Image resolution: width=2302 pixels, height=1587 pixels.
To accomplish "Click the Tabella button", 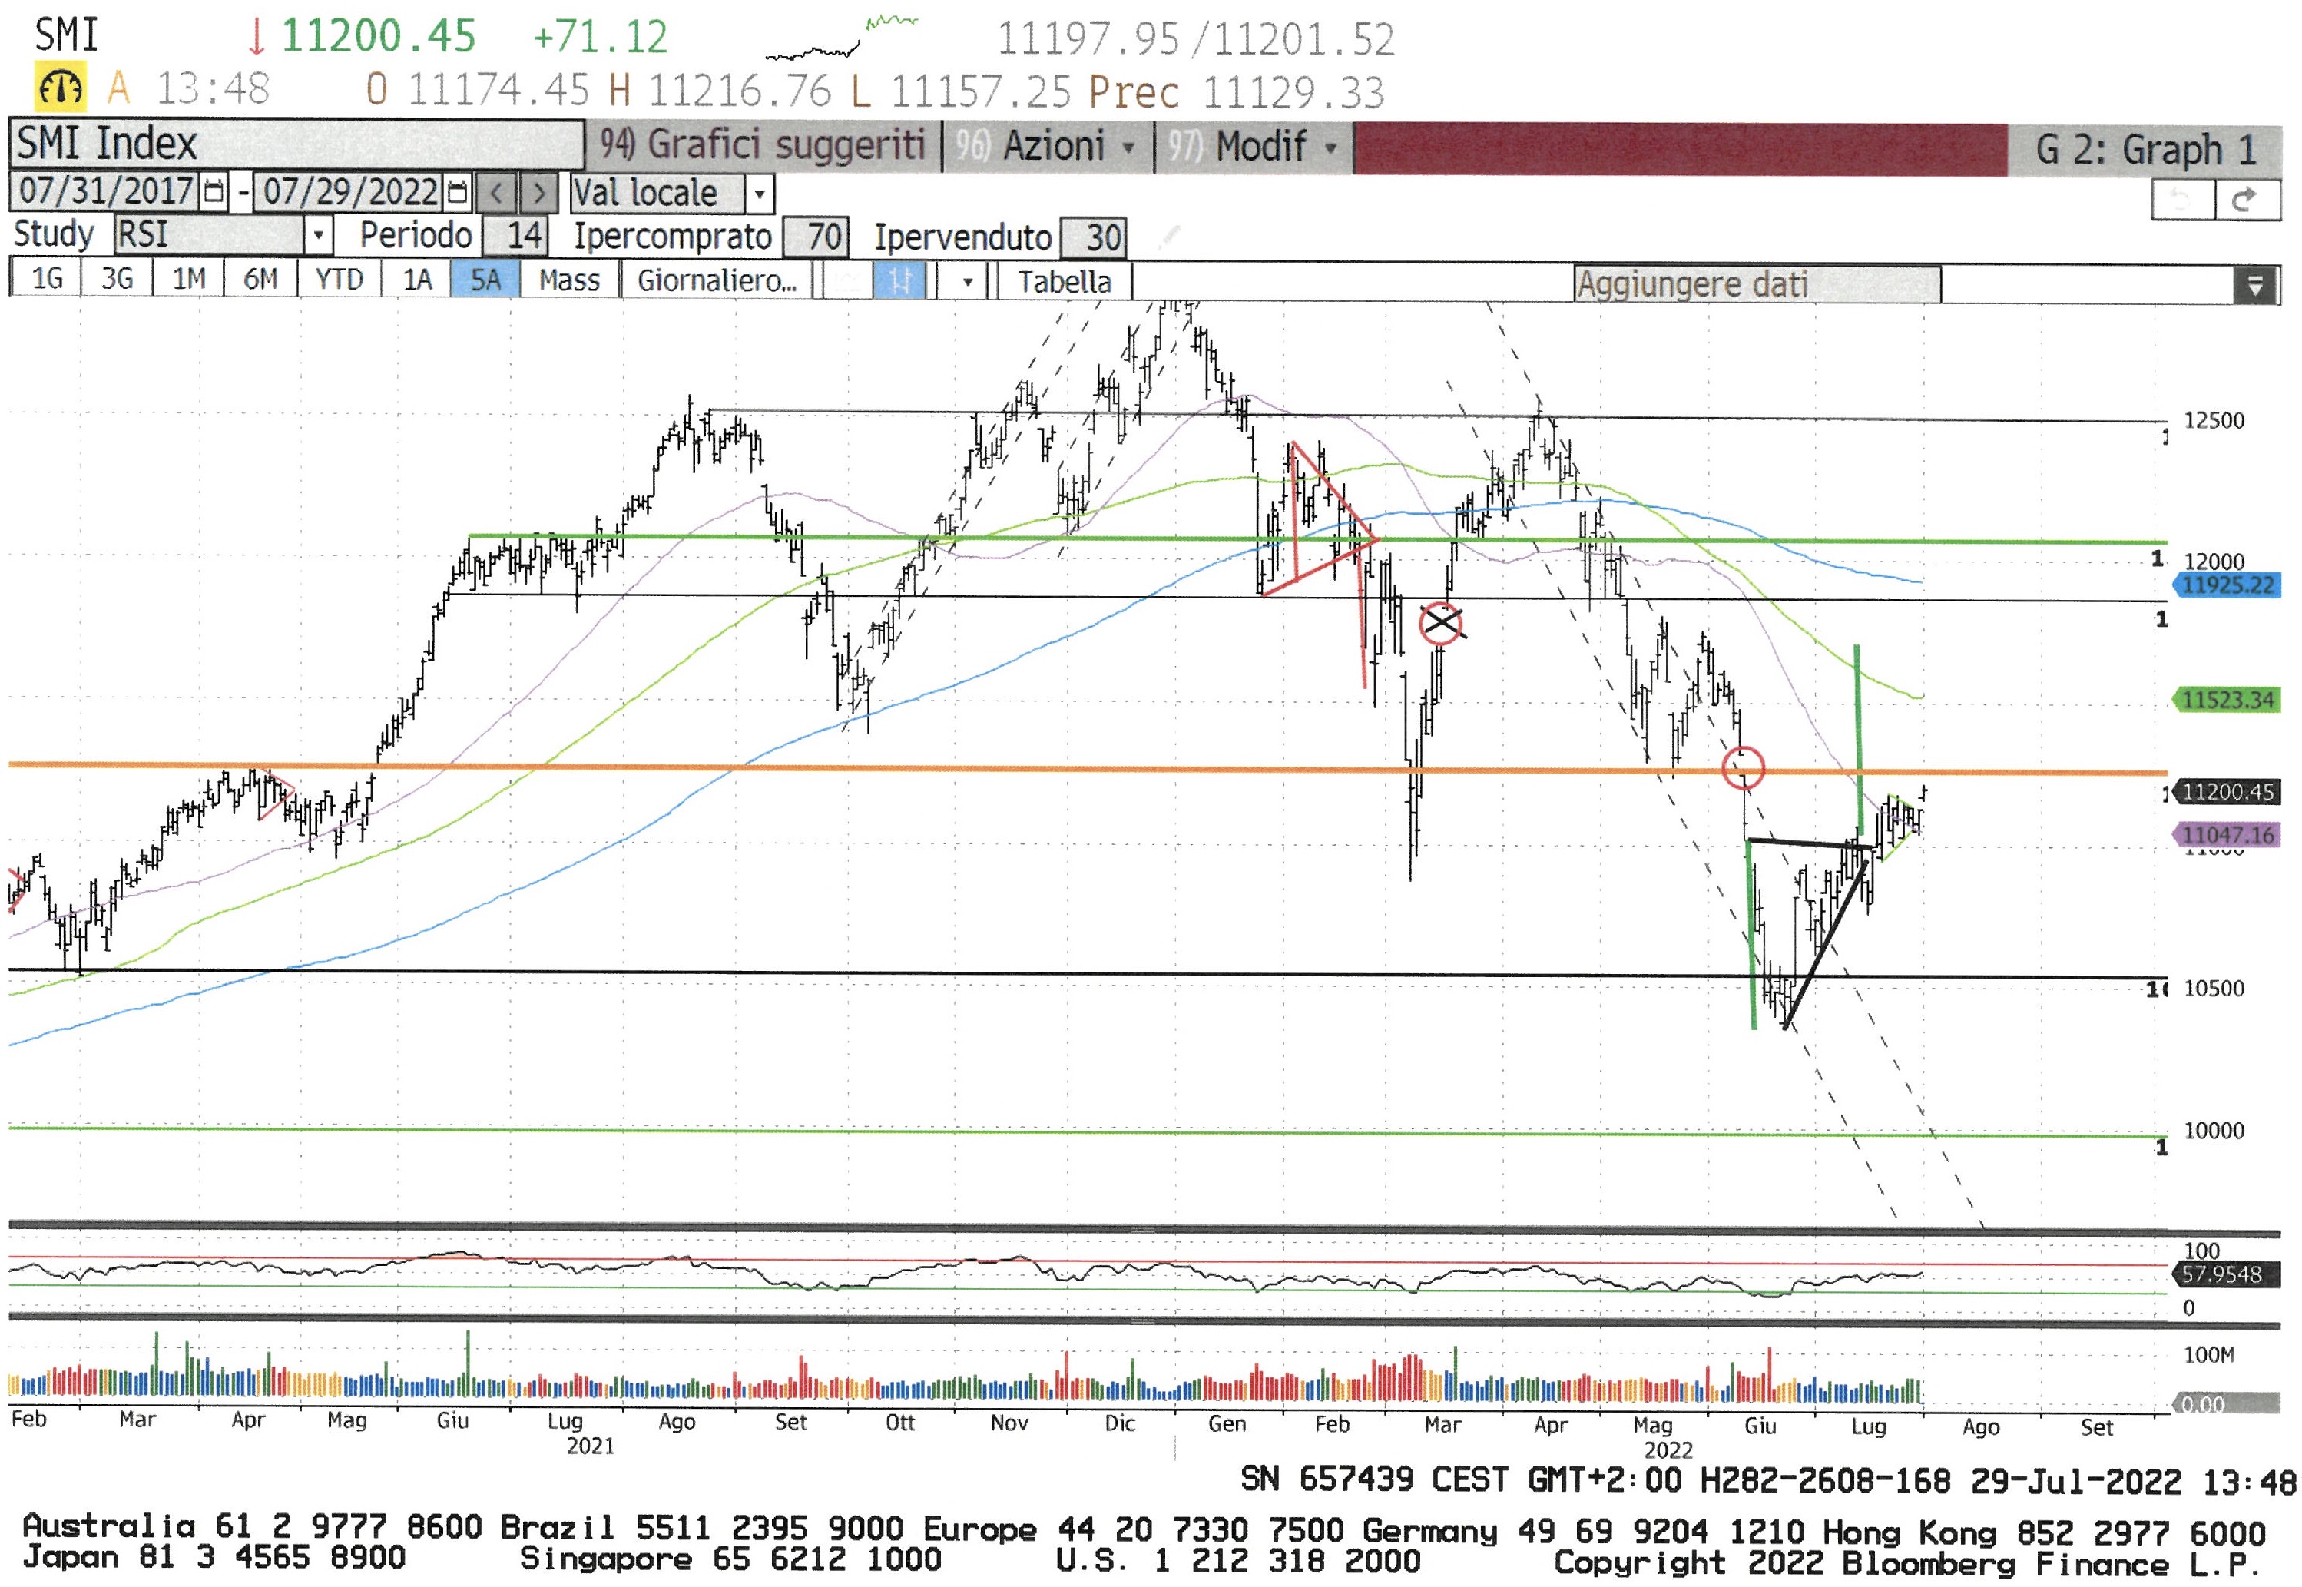I will point(1064,281).
